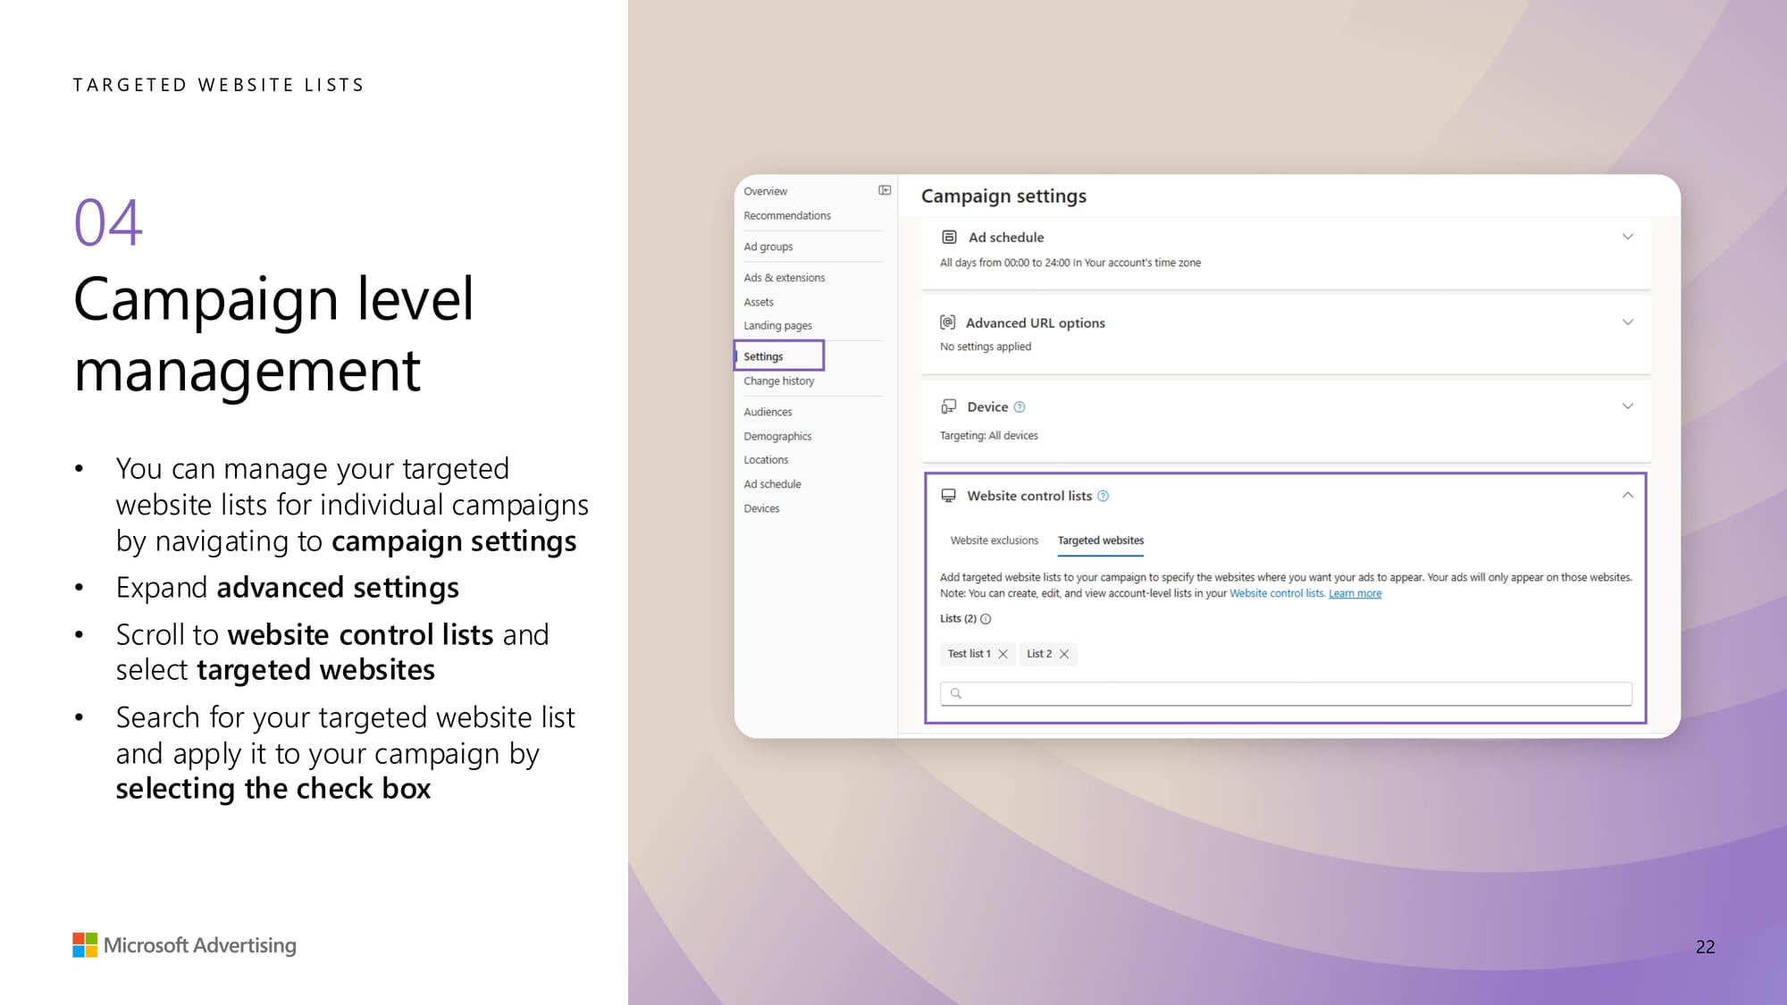Remove List 2 with its X
Screen dimensions: 1787x1005
pyautogui.click(x=1064, y=654)
